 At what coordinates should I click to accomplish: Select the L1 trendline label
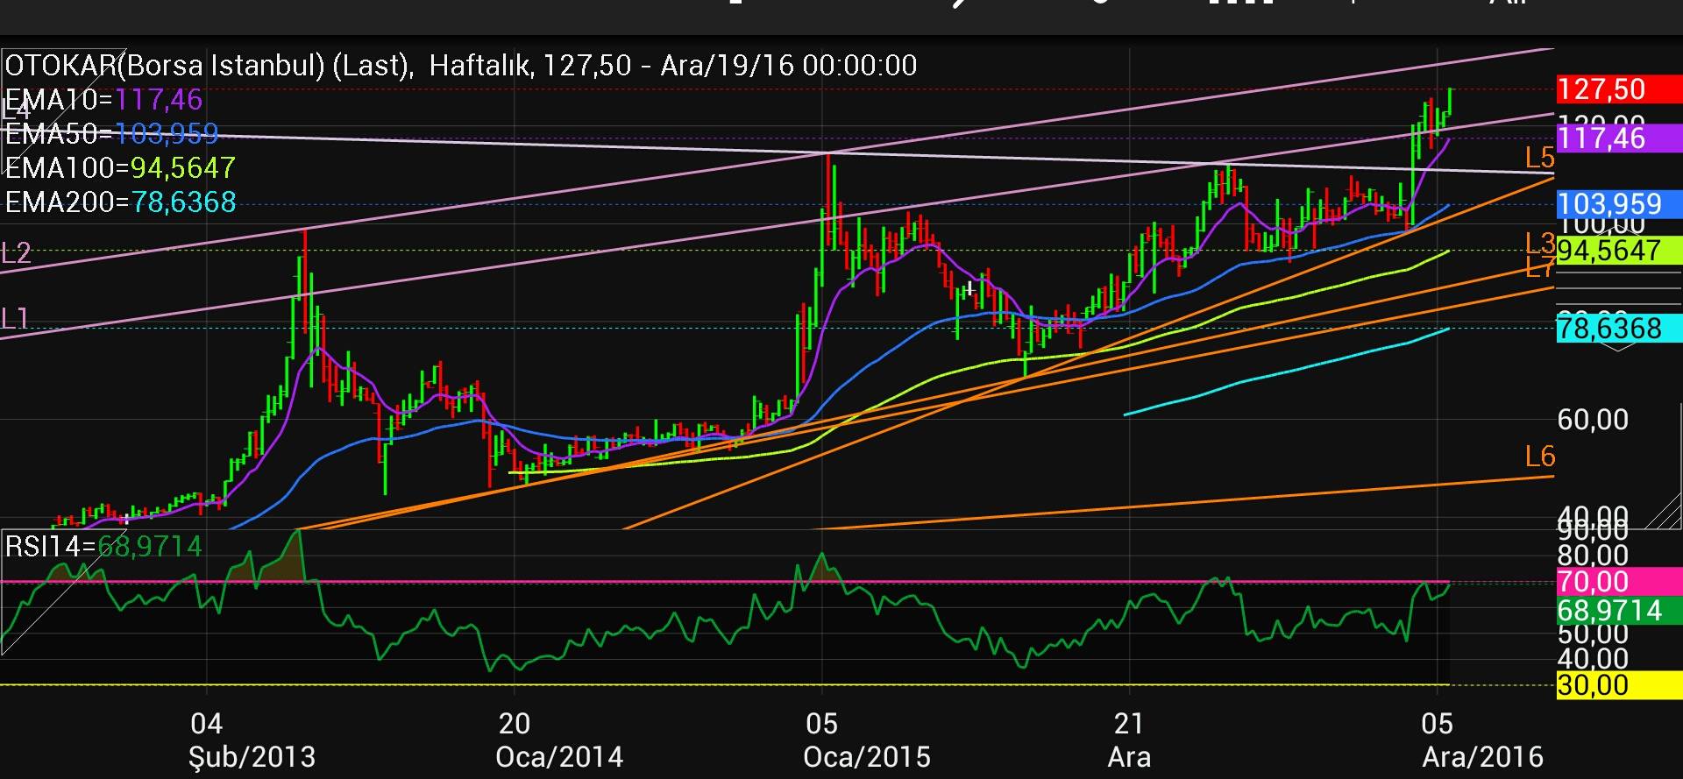pyautogui.click(x=15, y=319)
